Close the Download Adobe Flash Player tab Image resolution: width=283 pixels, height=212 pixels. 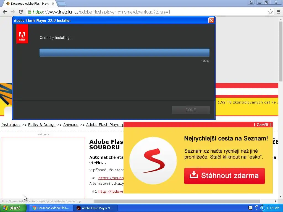[x=53, y=3]
